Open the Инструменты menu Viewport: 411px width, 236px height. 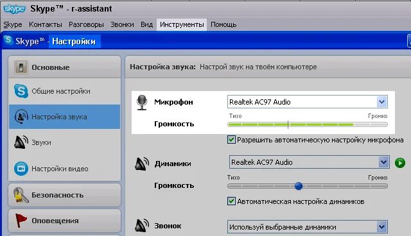point(182,24)
